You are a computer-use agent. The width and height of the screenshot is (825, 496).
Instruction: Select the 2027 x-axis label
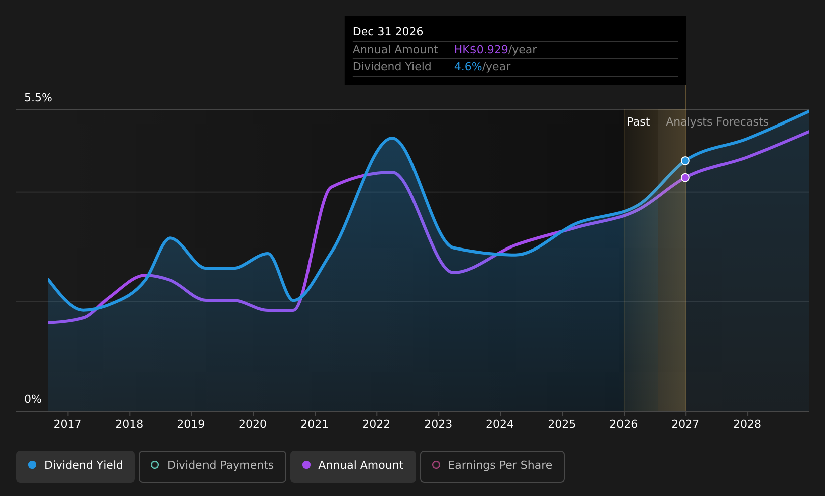point(685,424)
